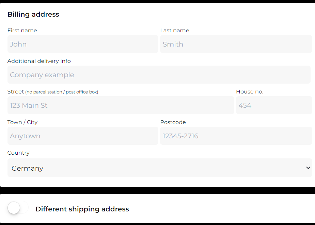Click the "Billing address" heading

pos(33,14)
